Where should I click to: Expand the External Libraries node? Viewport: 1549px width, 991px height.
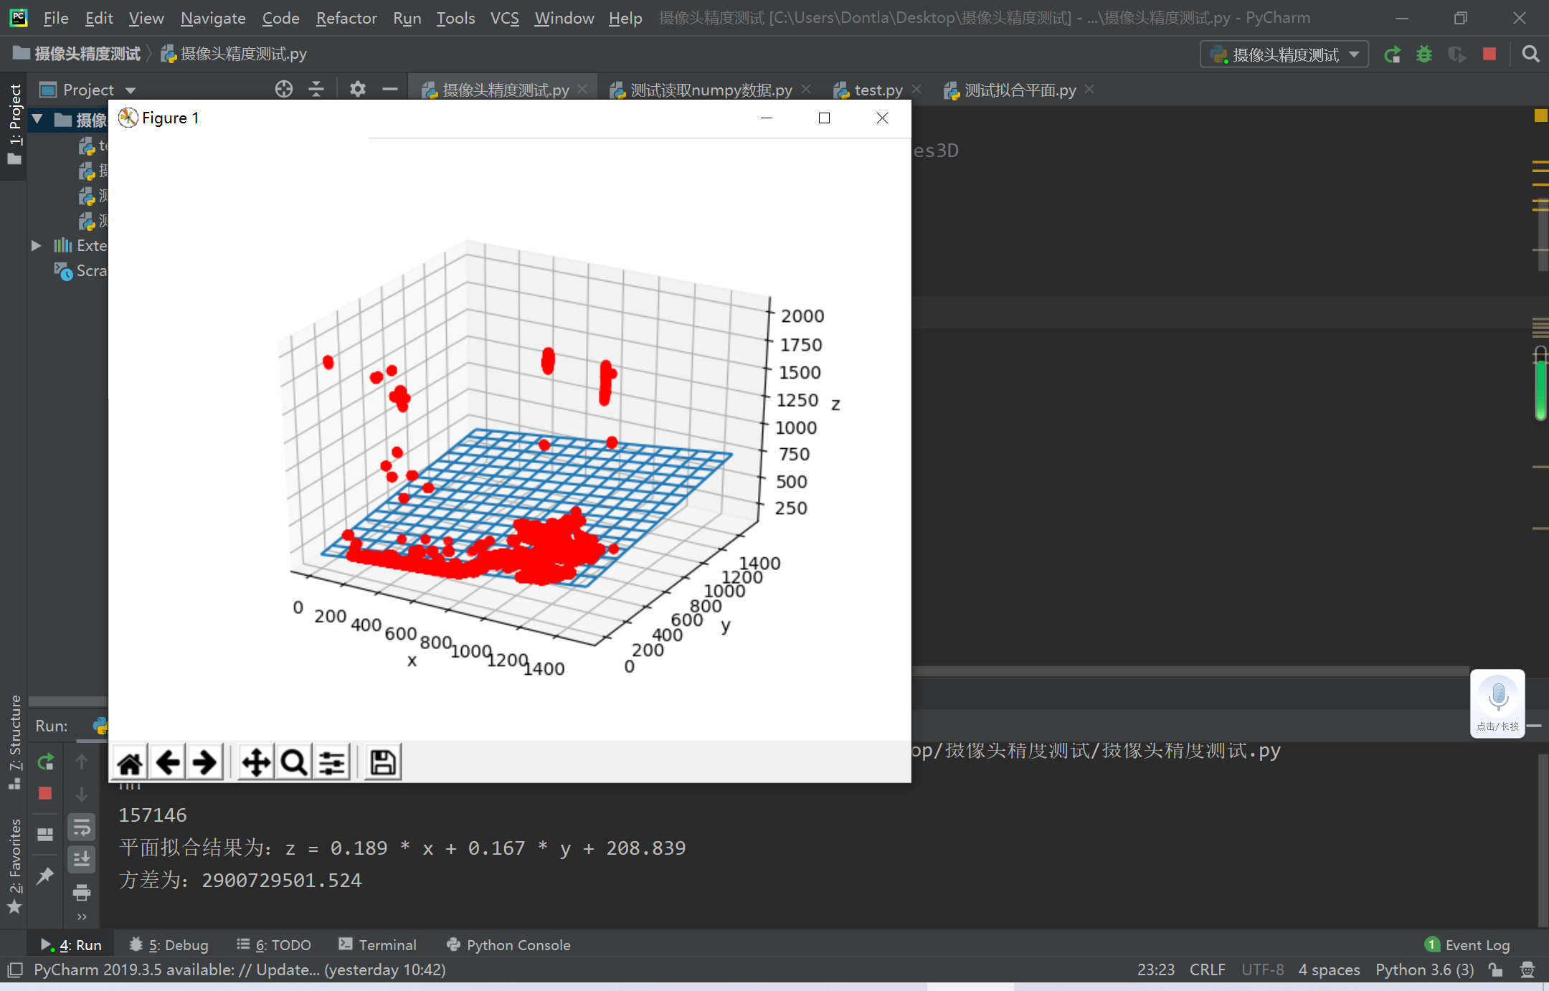[37, 245]
